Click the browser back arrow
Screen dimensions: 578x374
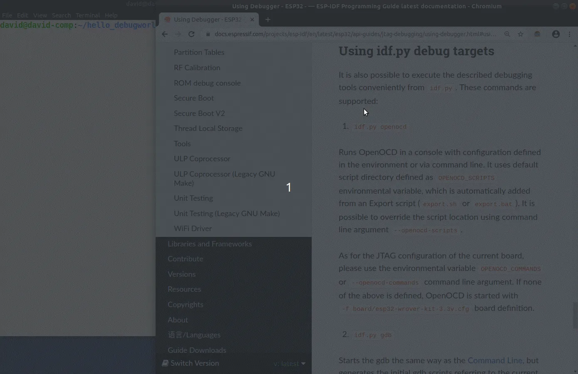(165, 34)
